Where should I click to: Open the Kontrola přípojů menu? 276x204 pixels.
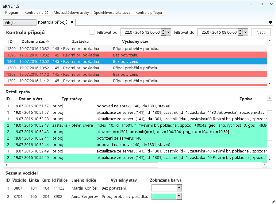pos(148,13)
